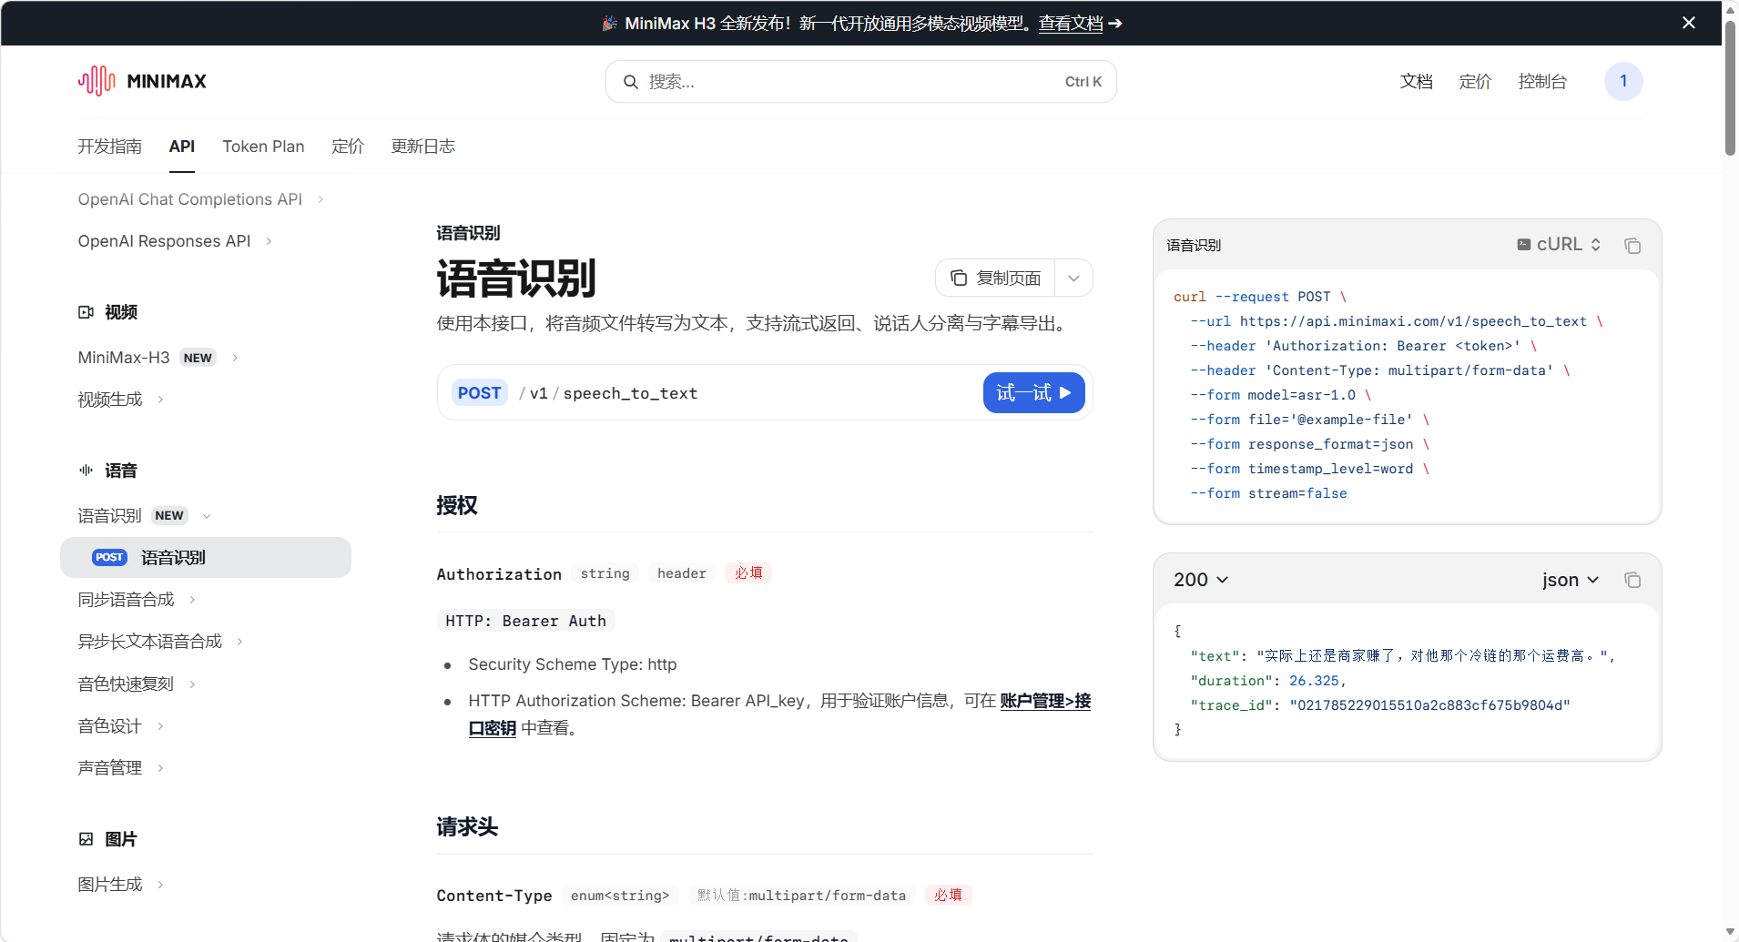Expand the 视频生成 sidebar group
The image size is (1739, 942).
[x=160, y=400]
